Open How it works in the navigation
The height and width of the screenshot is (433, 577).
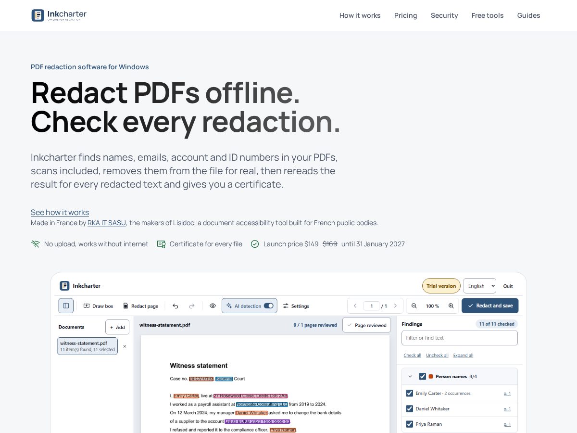360,15
